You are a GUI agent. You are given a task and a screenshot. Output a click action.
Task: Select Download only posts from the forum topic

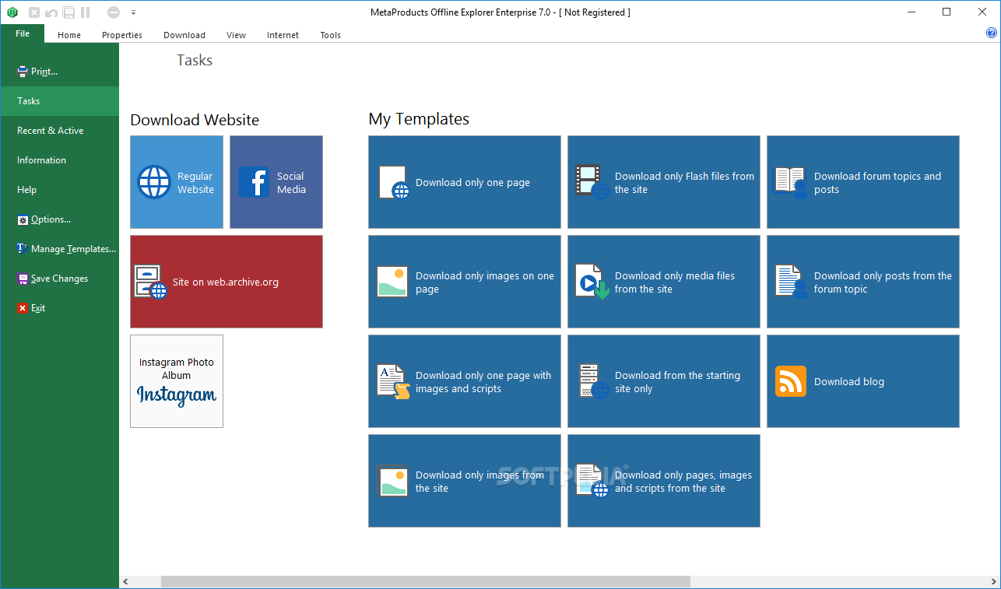[x=863, y=282]
